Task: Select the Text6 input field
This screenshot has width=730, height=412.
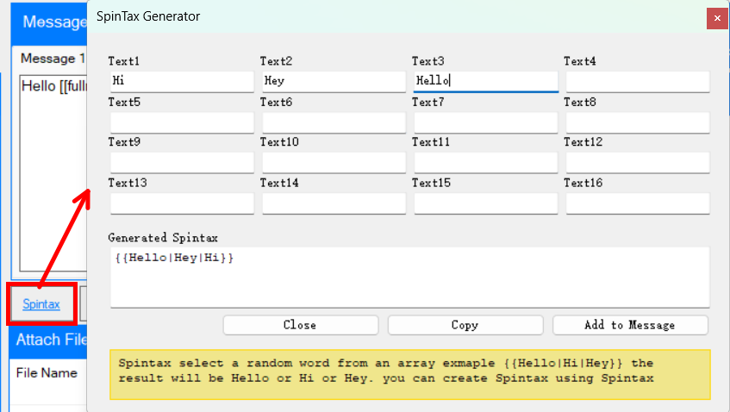Action: point(334,122)
